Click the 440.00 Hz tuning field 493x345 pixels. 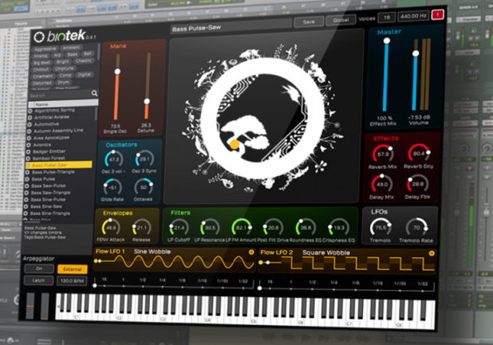pos(413,16)
